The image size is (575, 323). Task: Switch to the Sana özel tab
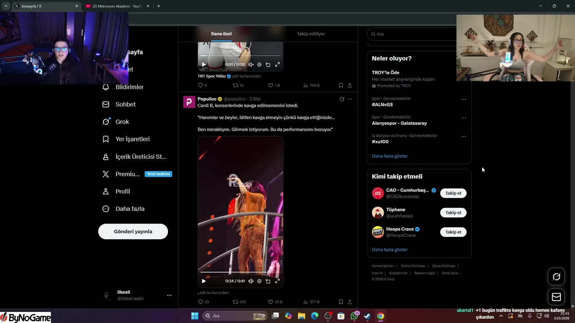click(221, 34)
